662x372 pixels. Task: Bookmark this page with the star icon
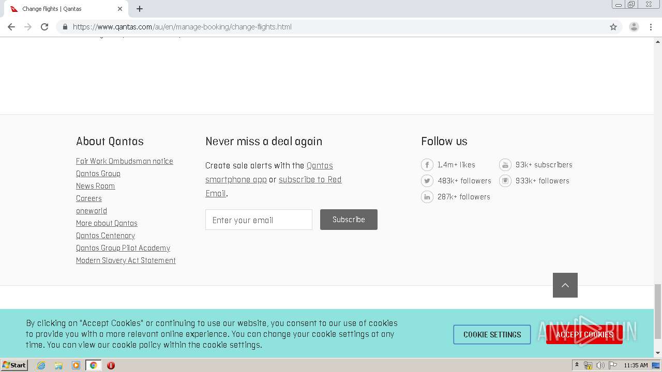pyautogui.click(x=613, y=27)
